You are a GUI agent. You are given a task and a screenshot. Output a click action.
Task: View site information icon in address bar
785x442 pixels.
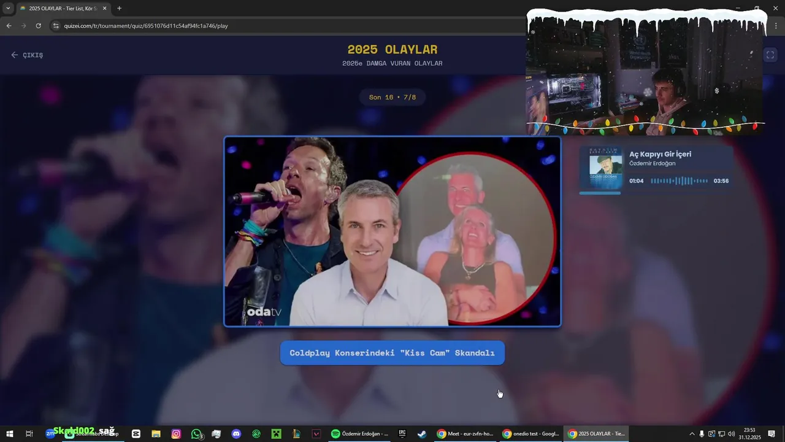click(56, 26)
